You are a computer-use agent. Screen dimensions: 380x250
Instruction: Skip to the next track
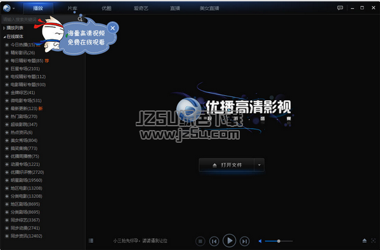pyautogui.click(x=244, y=241)
